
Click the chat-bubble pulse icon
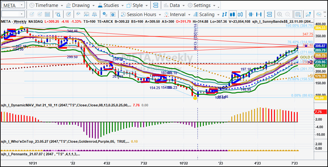319,15
